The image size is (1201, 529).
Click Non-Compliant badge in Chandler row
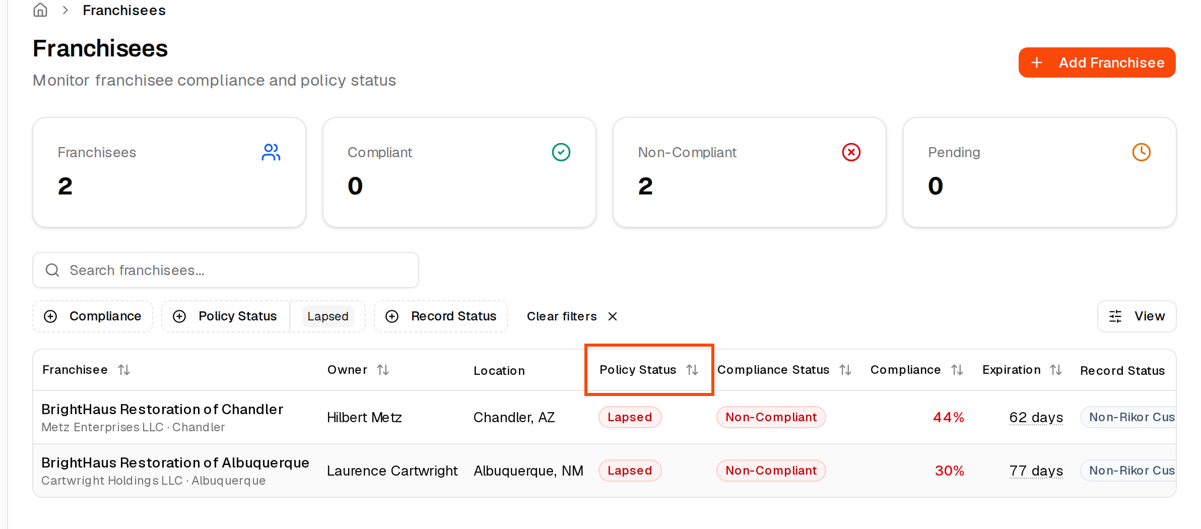tap(771, 417)
